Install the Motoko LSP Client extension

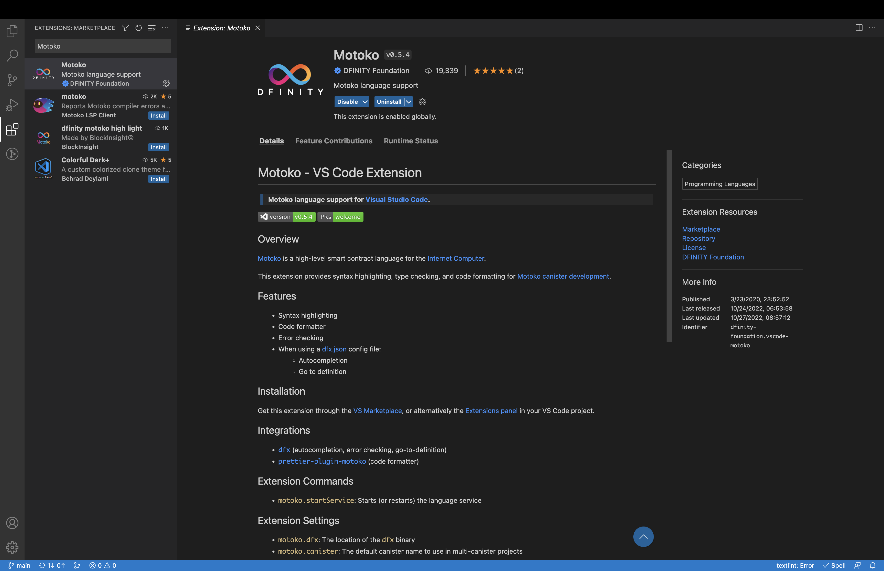[x=158, y=116]
